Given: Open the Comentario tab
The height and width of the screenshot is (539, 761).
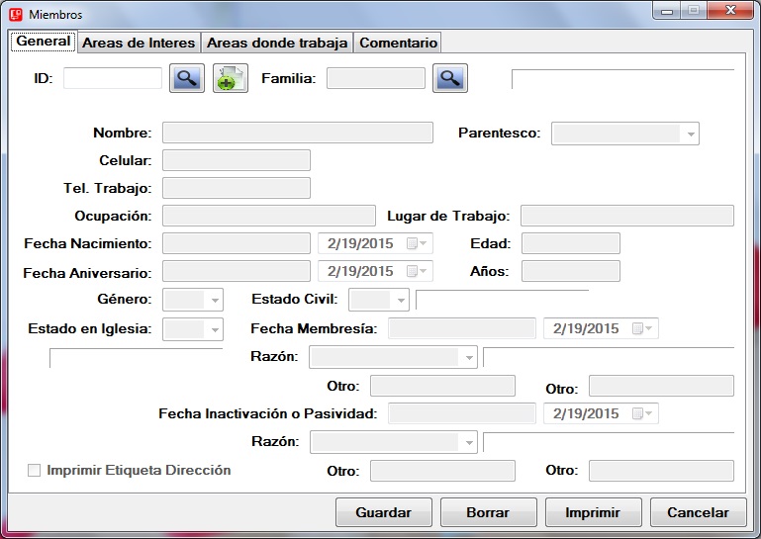Looking at the screenshot, I should 397,43.
